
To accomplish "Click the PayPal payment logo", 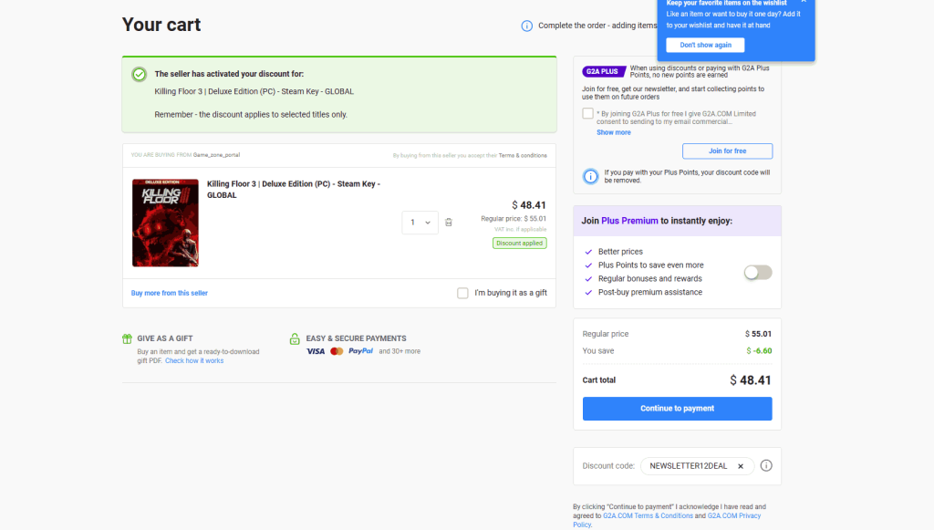I will [x=360, y=351].
